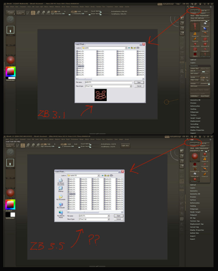Click Open in the upper Load ZTool dialog
The height and width of the screenshot is (271, 218).
click(139, 82)
